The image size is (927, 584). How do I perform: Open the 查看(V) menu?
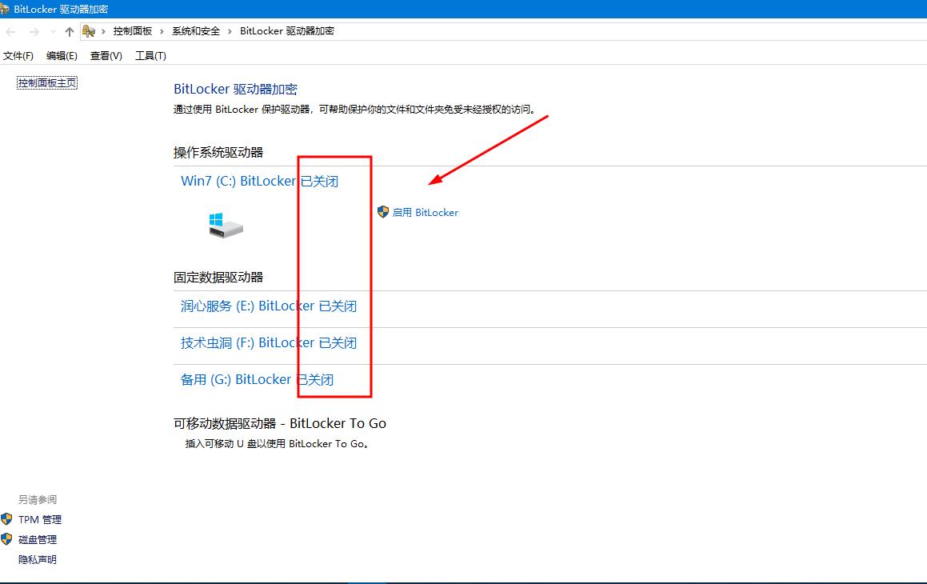[105, 55]
